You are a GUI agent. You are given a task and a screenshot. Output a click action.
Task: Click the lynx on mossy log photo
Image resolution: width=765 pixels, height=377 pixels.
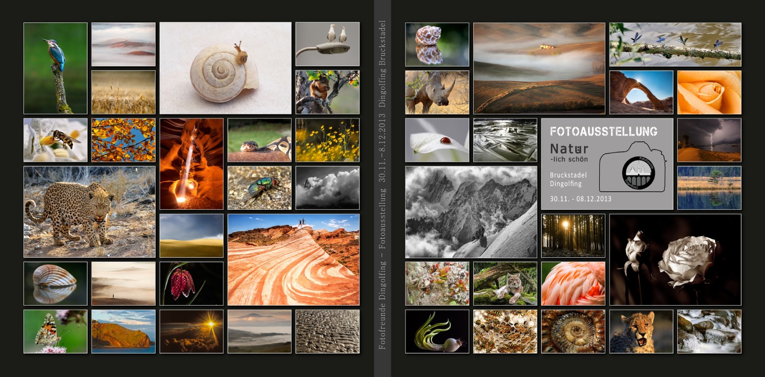coord(505,284)
